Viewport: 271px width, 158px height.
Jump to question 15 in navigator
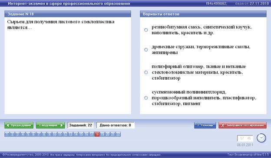click(x=81, y=134)
